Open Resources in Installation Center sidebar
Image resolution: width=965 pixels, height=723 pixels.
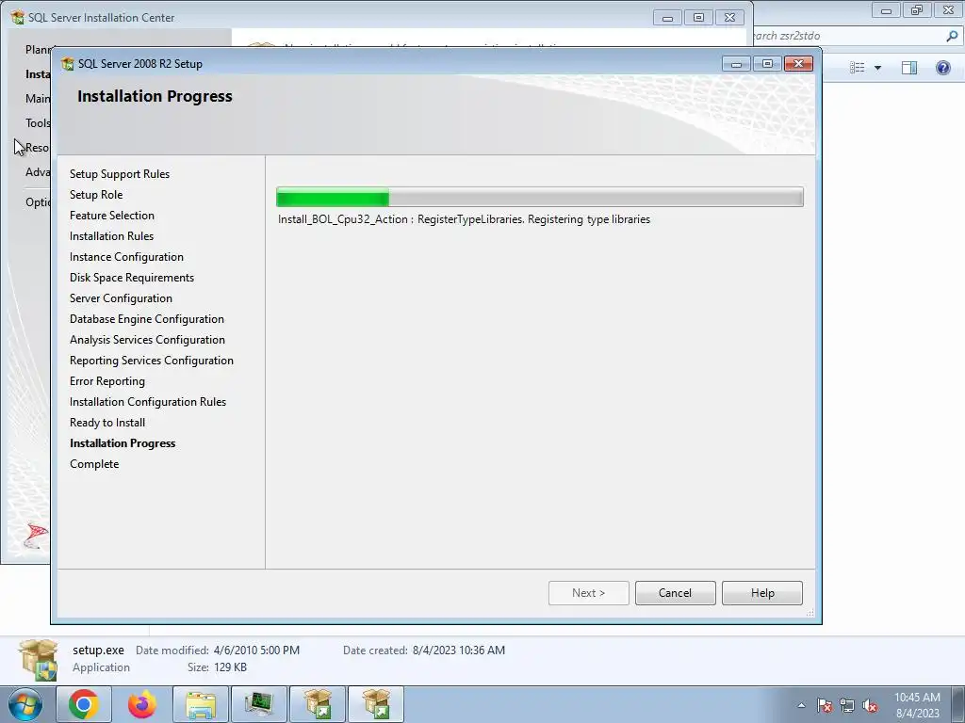(x=38, y=148)
